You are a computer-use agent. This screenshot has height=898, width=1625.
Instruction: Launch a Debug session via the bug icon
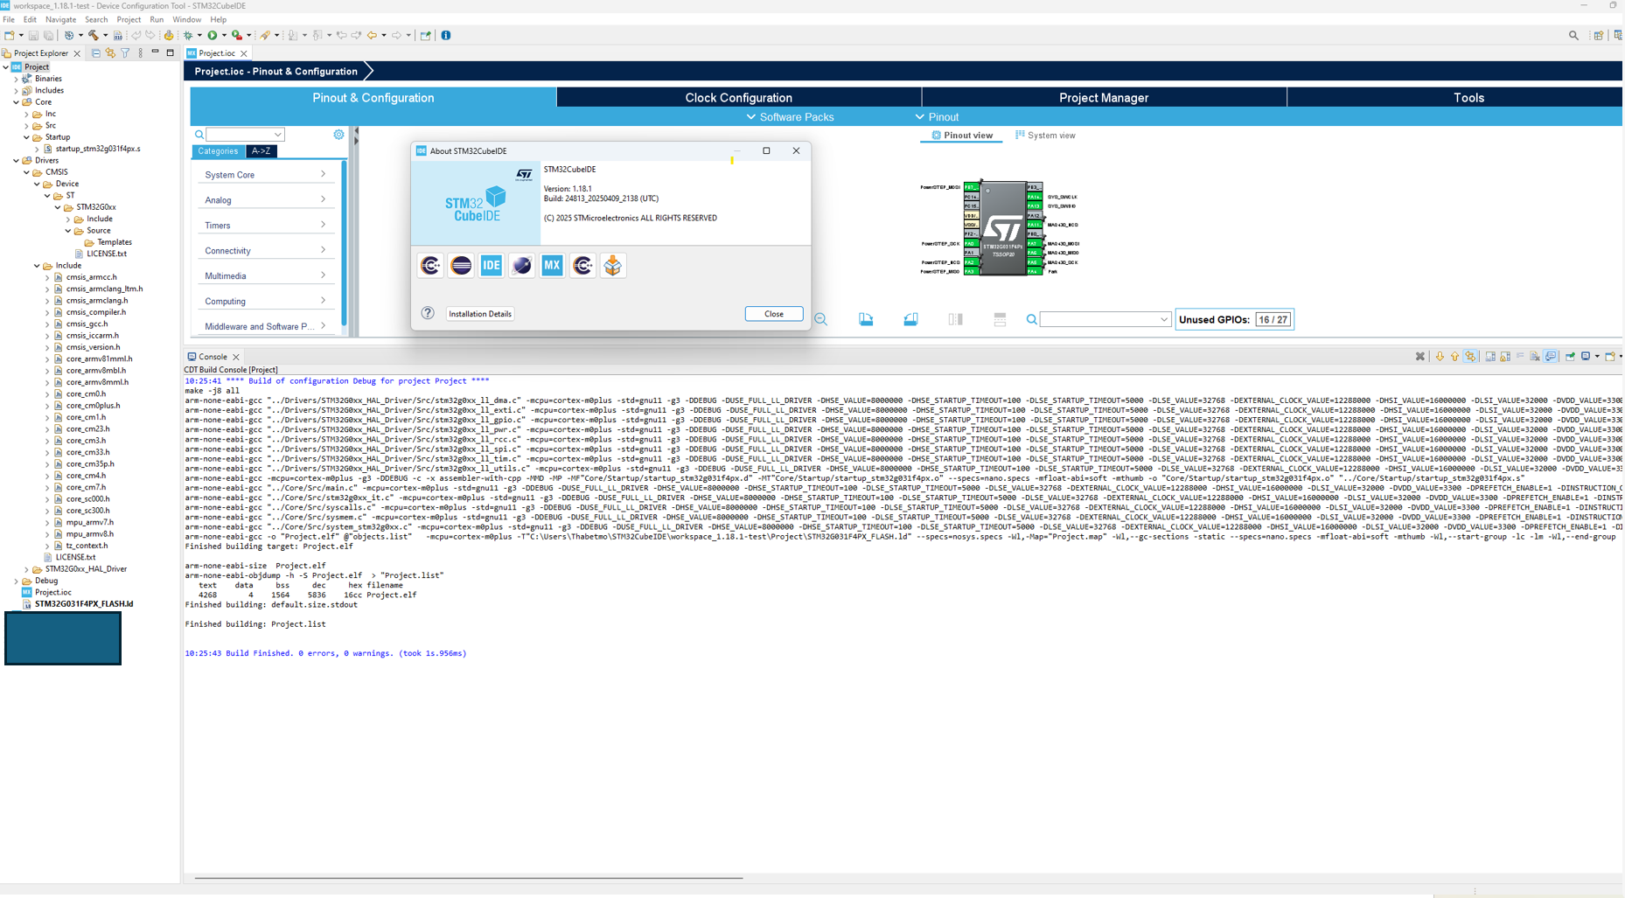[190, 35]
